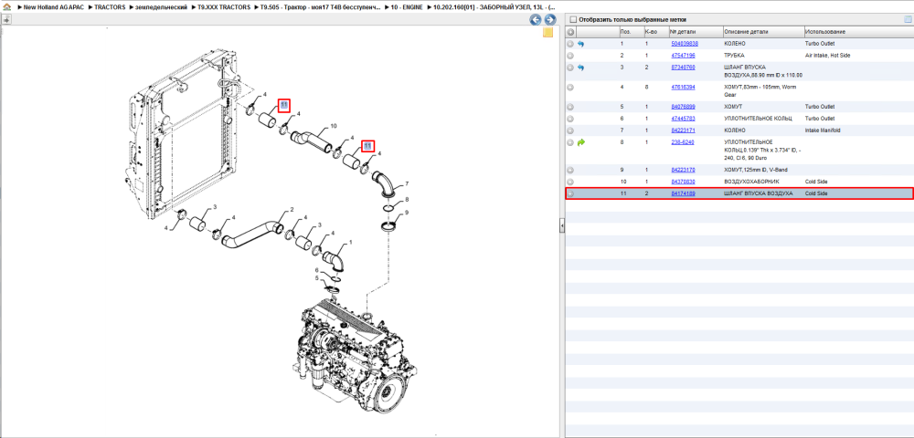The height and width of the screenshot is (438, 914).
Task: Click gray circle icon for part 47547196
Action: pyautogui.click(x=570, y=56)
